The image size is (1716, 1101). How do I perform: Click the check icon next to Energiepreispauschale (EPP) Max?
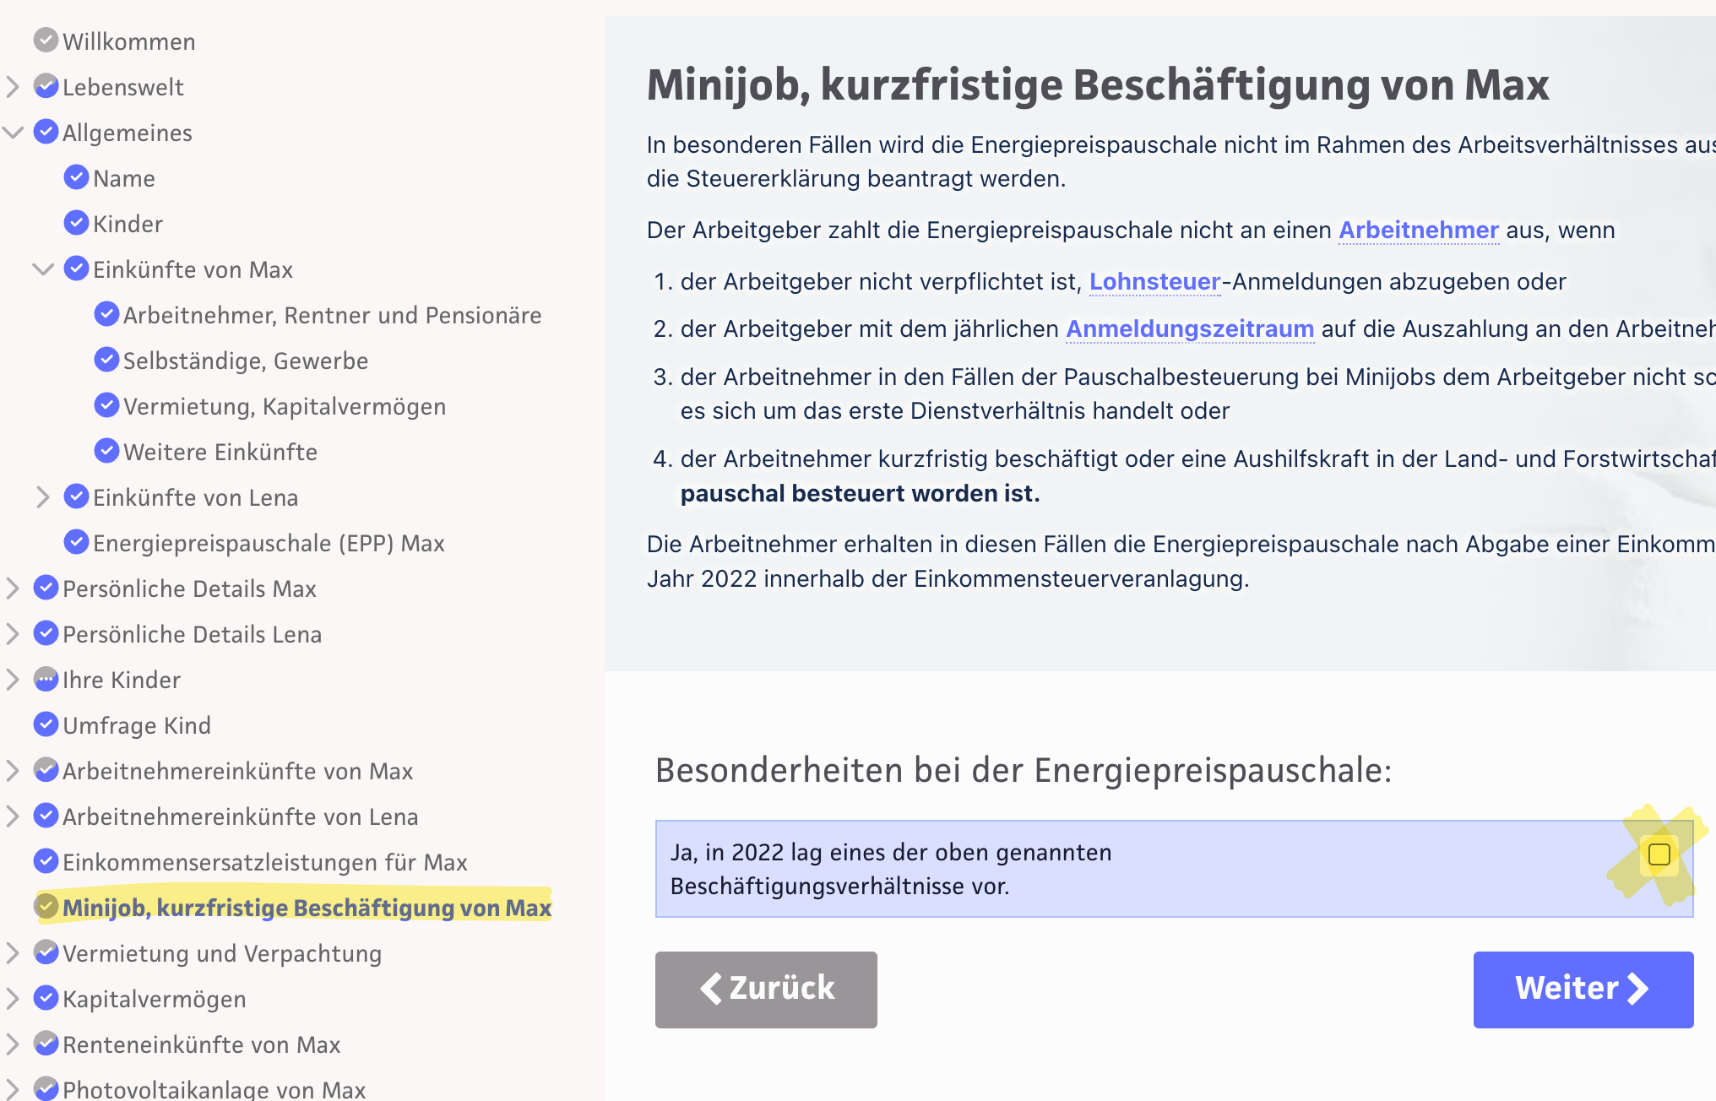[x=76, y=542]
